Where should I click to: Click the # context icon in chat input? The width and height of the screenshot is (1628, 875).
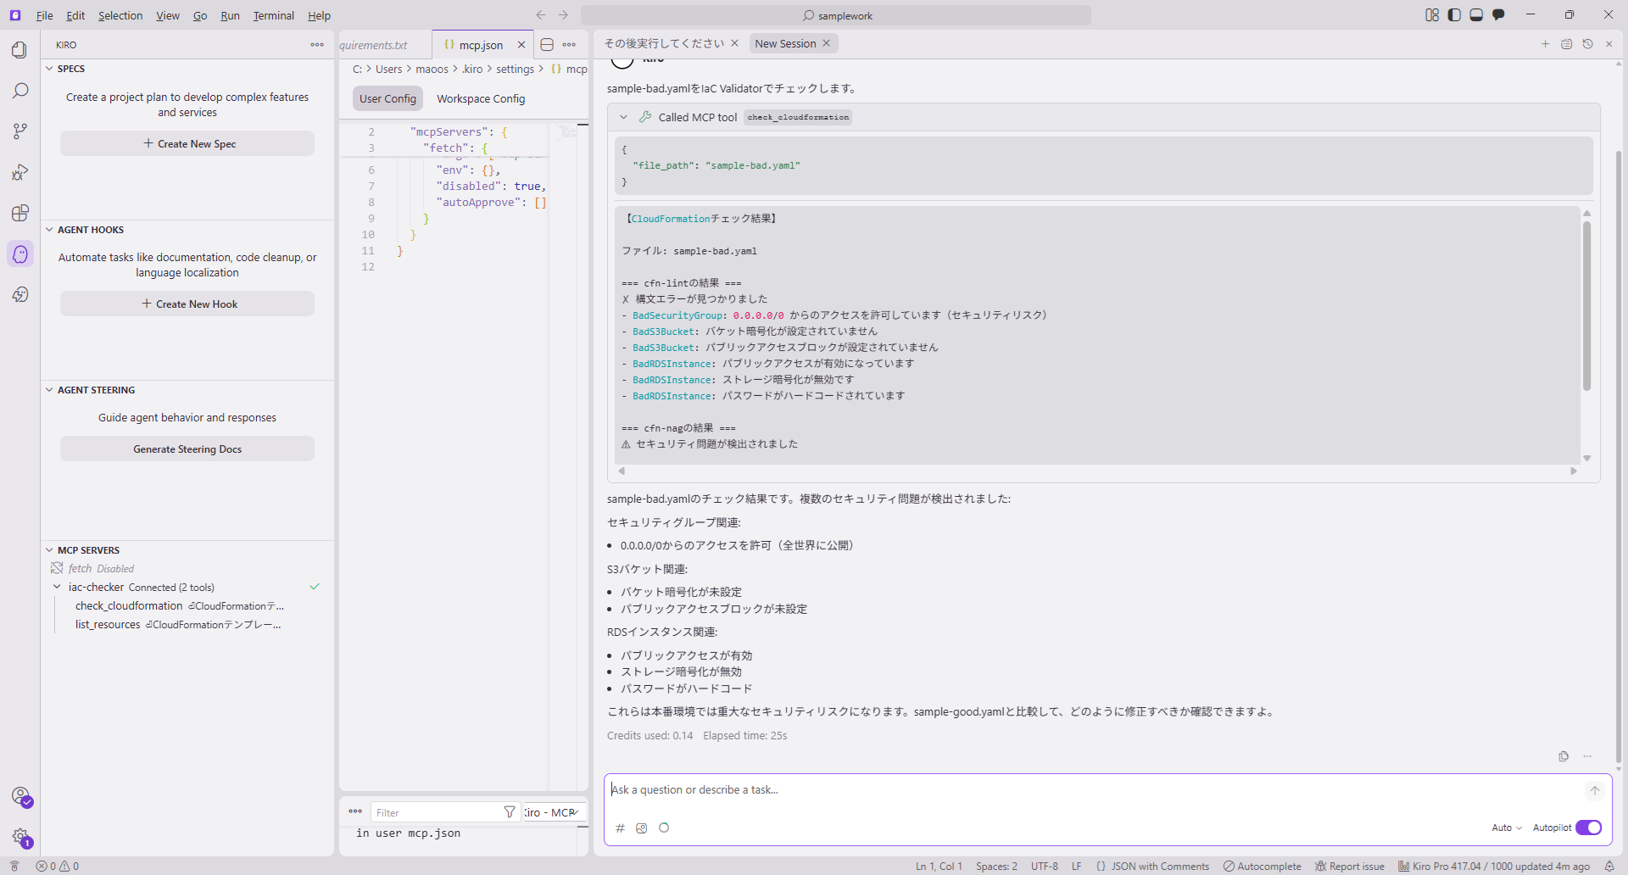click(x=620, y=828)
